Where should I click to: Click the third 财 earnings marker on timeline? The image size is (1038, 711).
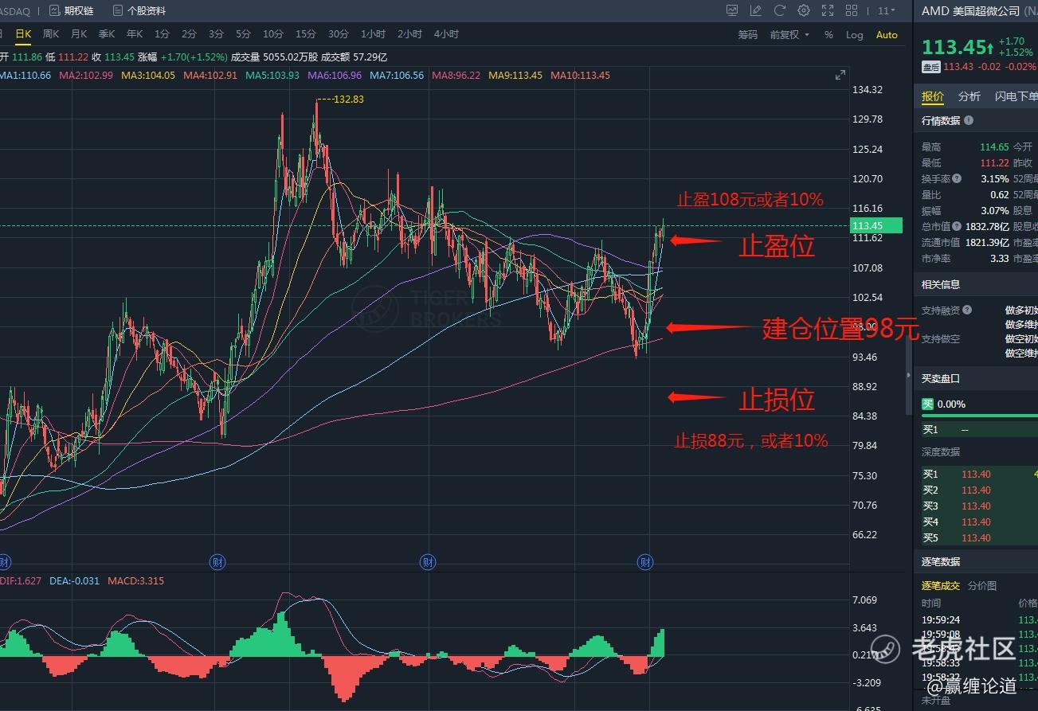point(429,562)
